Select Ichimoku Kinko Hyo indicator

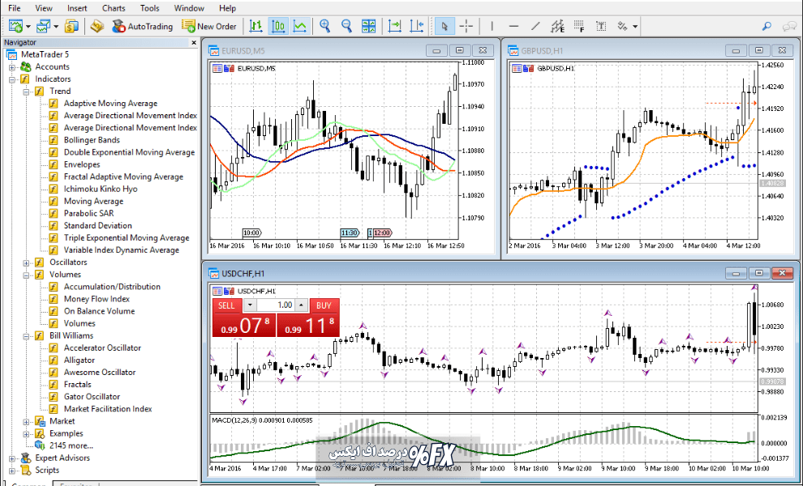coord(101,190)
